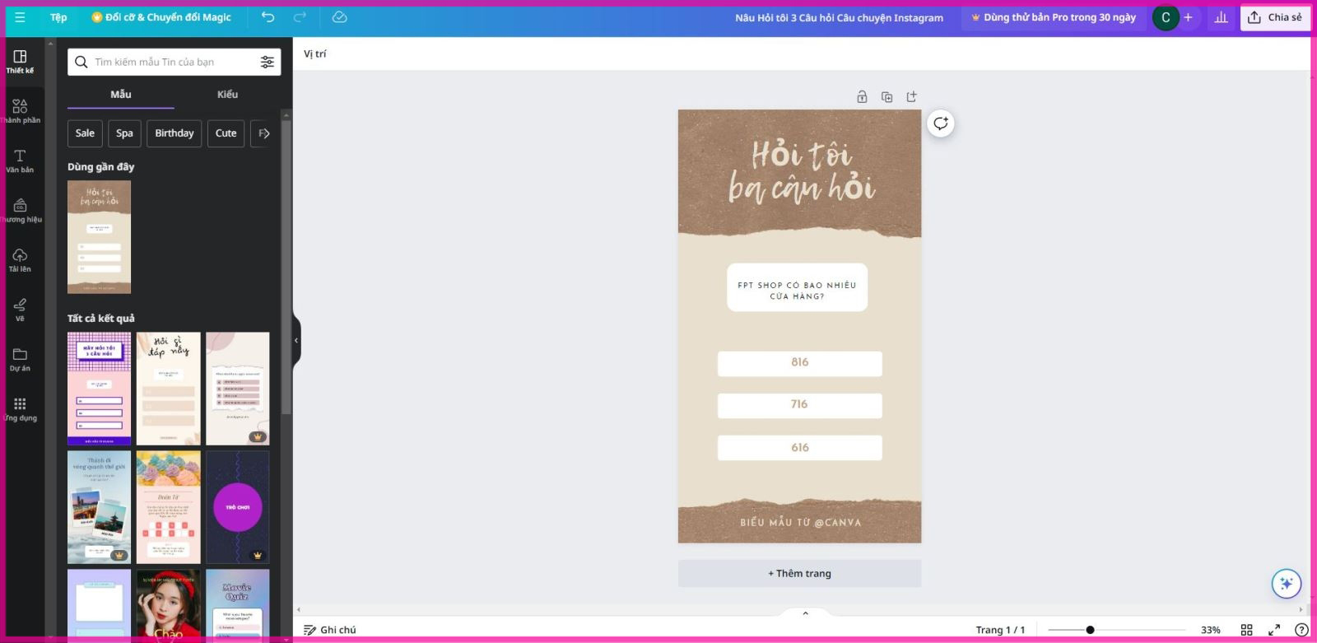Open search filter options icon
Screen dimensions: 1317x643
tap(268, 62)
